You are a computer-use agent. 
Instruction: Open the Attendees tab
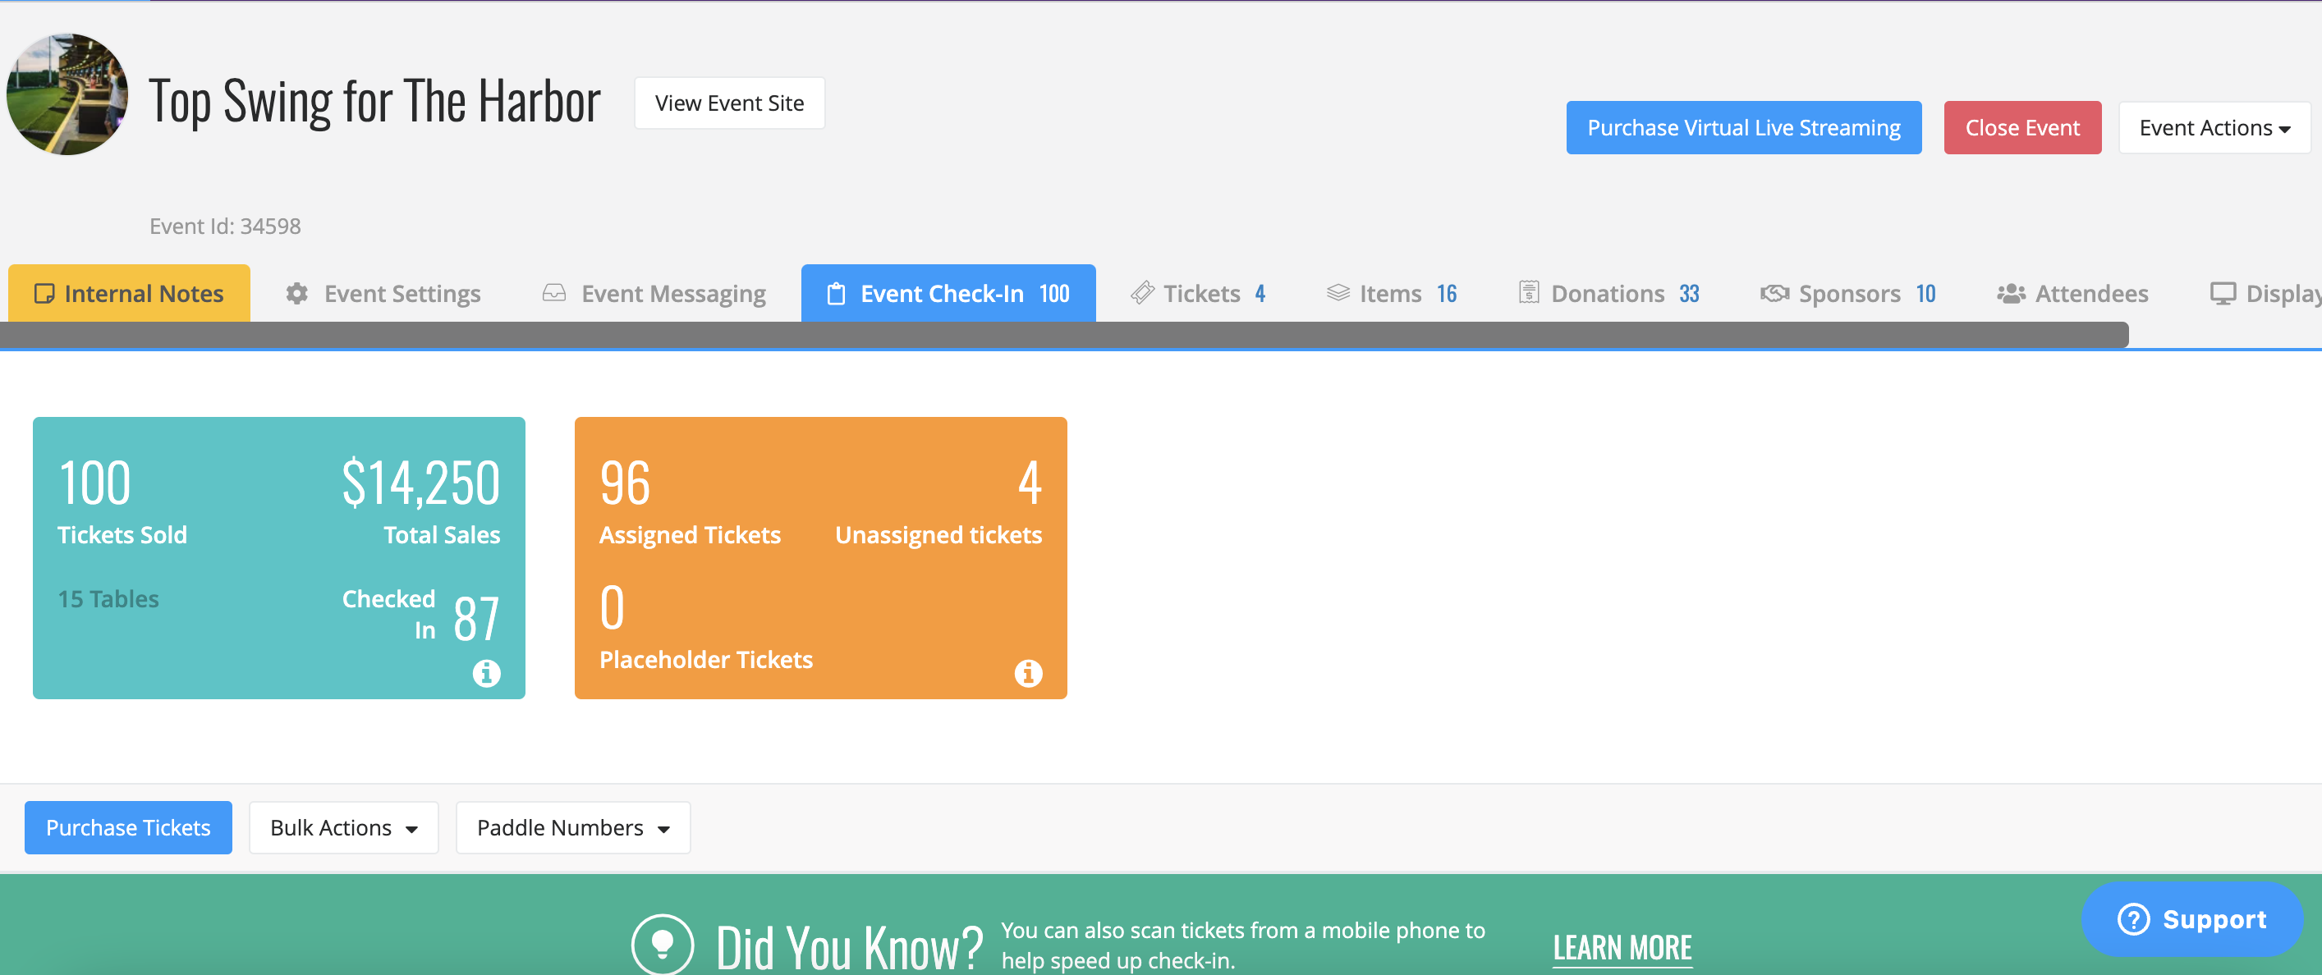coord(2073,293)
